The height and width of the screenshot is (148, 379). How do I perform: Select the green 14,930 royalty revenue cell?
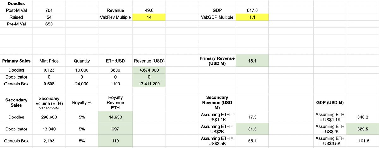click(116, 117)
